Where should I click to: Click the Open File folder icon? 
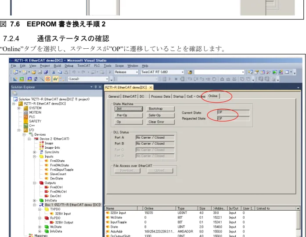(x=34, y=72)
